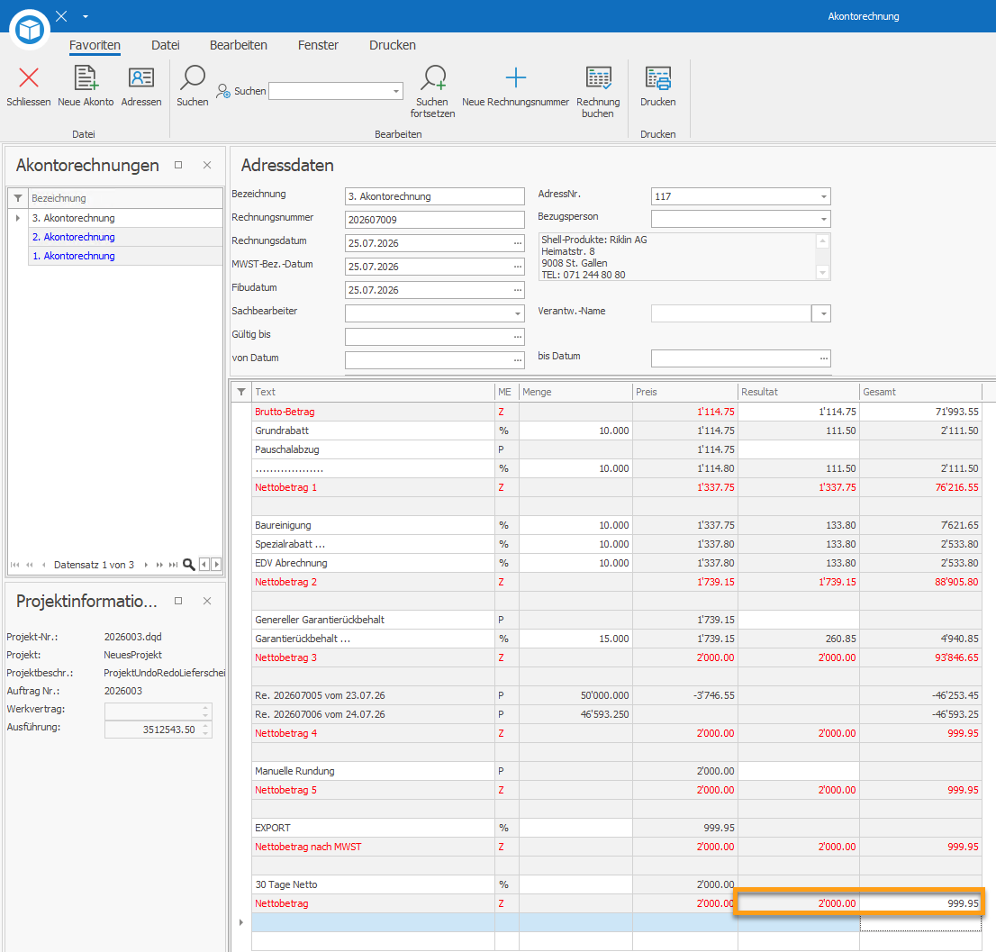Toggle the filter icon in Akontorechnungen list
The height and width of the screenshot is (952, 996).
[18, 198]
